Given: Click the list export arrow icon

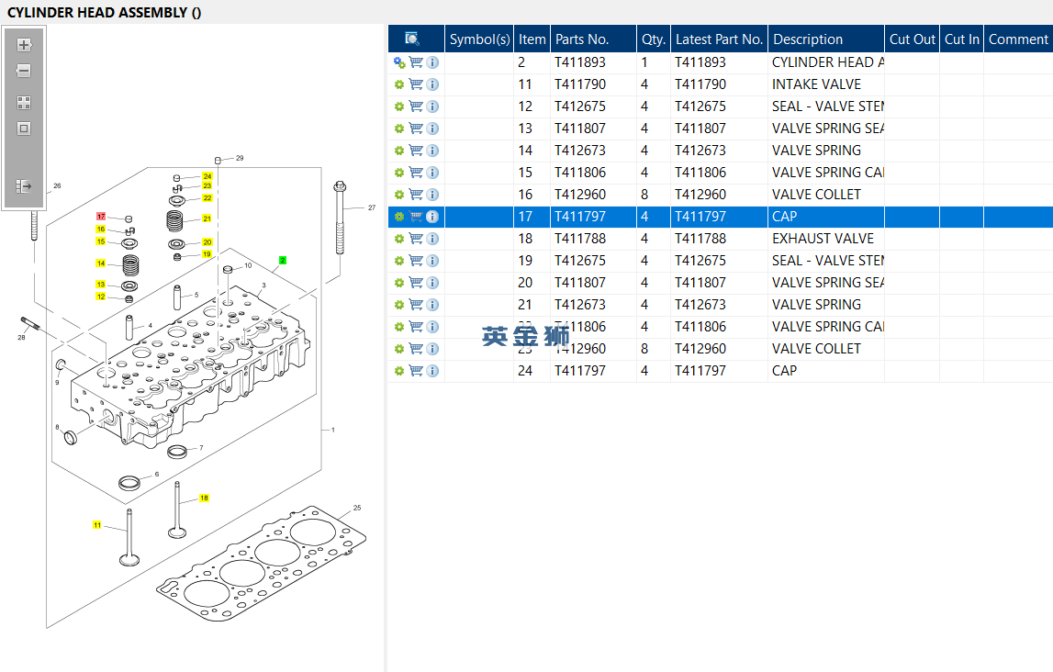Looking at the screenshot, I should tap(24, 186).
